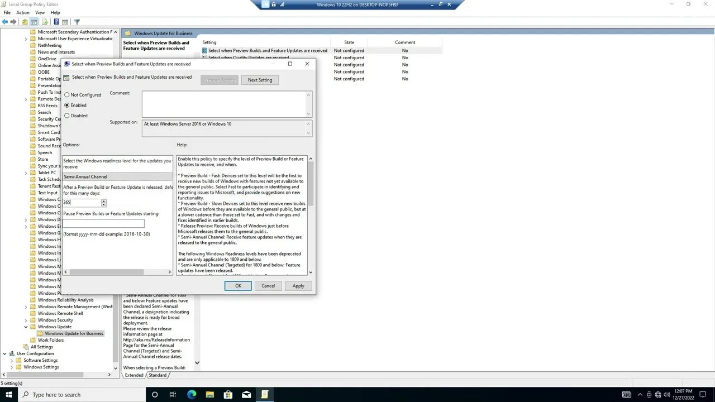The height and width of the screenshot is (402, 715).
Task: Open the Semi-Annual Channel readiness dropdown
Action: pyautogui.click(x=118, y=176)
